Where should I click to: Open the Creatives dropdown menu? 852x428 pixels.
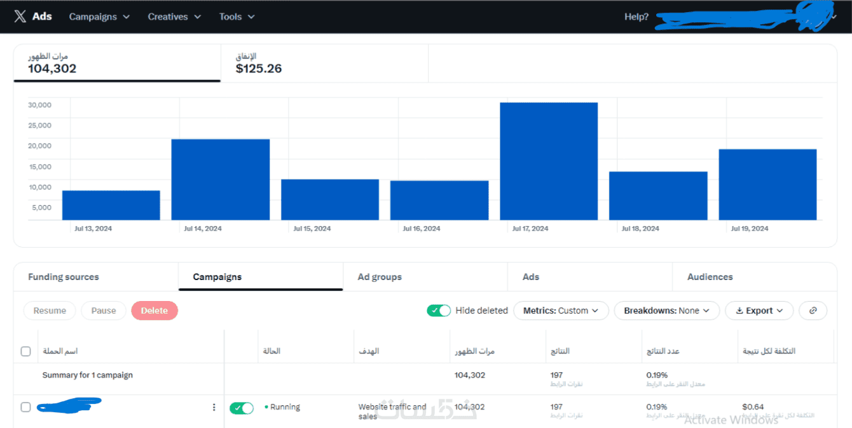174,17
